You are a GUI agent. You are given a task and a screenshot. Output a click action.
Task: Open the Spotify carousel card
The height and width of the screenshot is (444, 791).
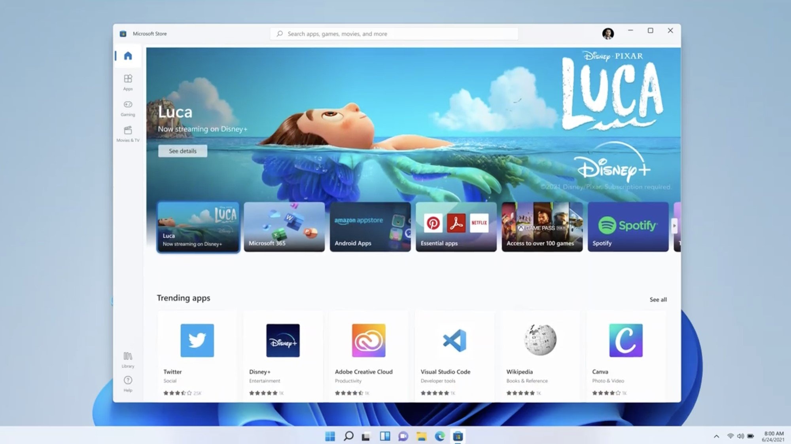(x=628, y=227)
